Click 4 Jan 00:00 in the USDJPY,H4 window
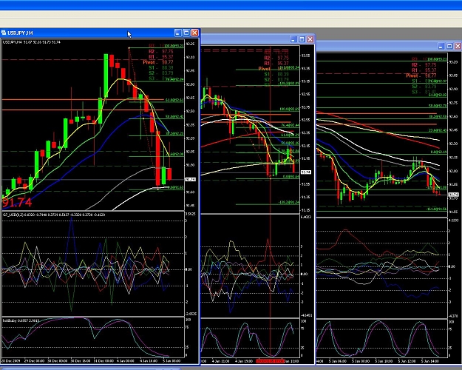 click(x=125, y=360)
